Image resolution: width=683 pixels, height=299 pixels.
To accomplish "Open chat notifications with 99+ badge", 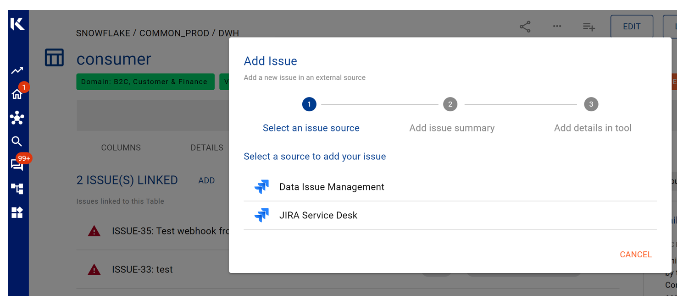I will pyautogui.click(x=17, y=165).
